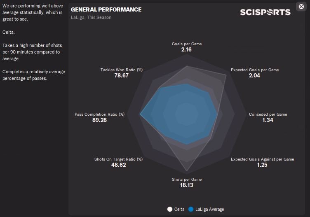Click the 'LaLiga, This Season' subtitle
Viewport: 310px width, 217px height.
pos(91,17)
